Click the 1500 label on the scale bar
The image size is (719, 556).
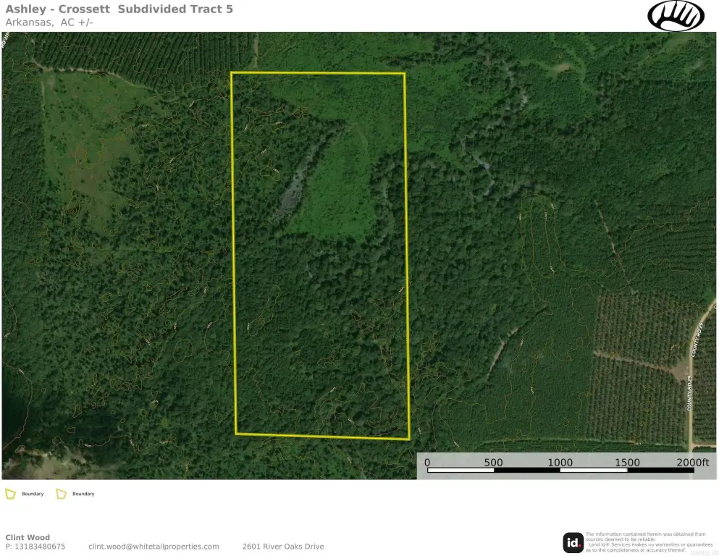coord(627,462)
